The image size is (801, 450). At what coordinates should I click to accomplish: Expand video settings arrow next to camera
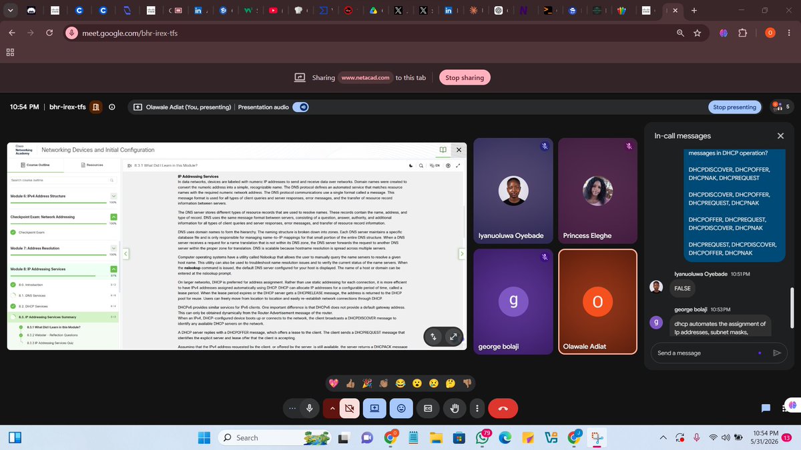pos(332,408)
